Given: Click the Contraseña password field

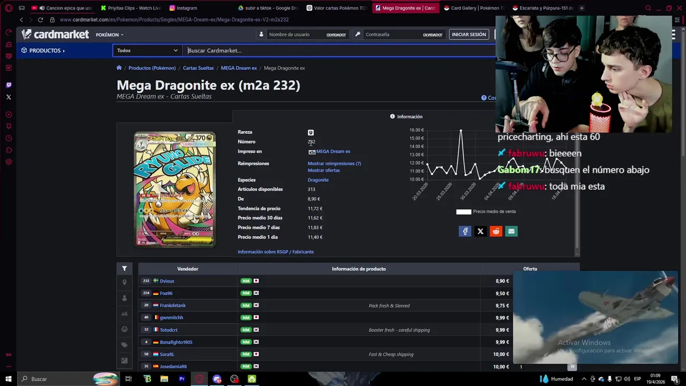Looking at the screenshot, I should (392, 34).
